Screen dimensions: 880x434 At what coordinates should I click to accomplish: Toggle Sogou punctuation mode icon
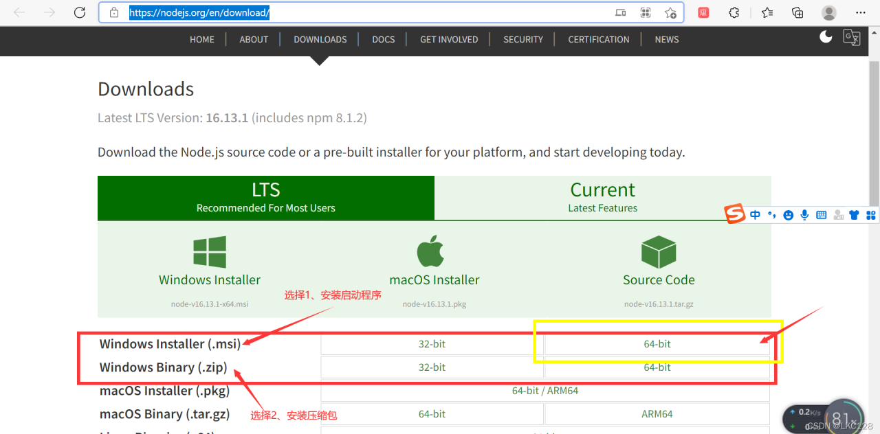(771, 215)
